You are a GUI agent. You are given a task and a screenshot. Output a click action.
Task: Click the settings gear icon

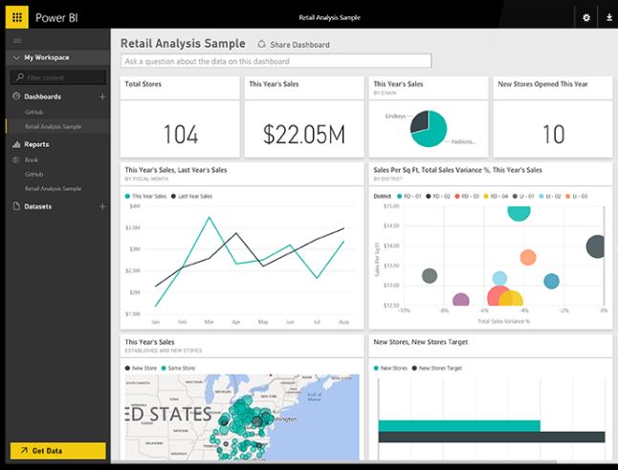[x=586, y=17]
